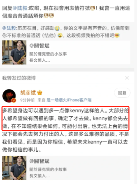Viewport: 137px width, 184px height.
Task: Open the 是一场烟火iPhone客户端 source link
Action: click(x=69, y=100)
